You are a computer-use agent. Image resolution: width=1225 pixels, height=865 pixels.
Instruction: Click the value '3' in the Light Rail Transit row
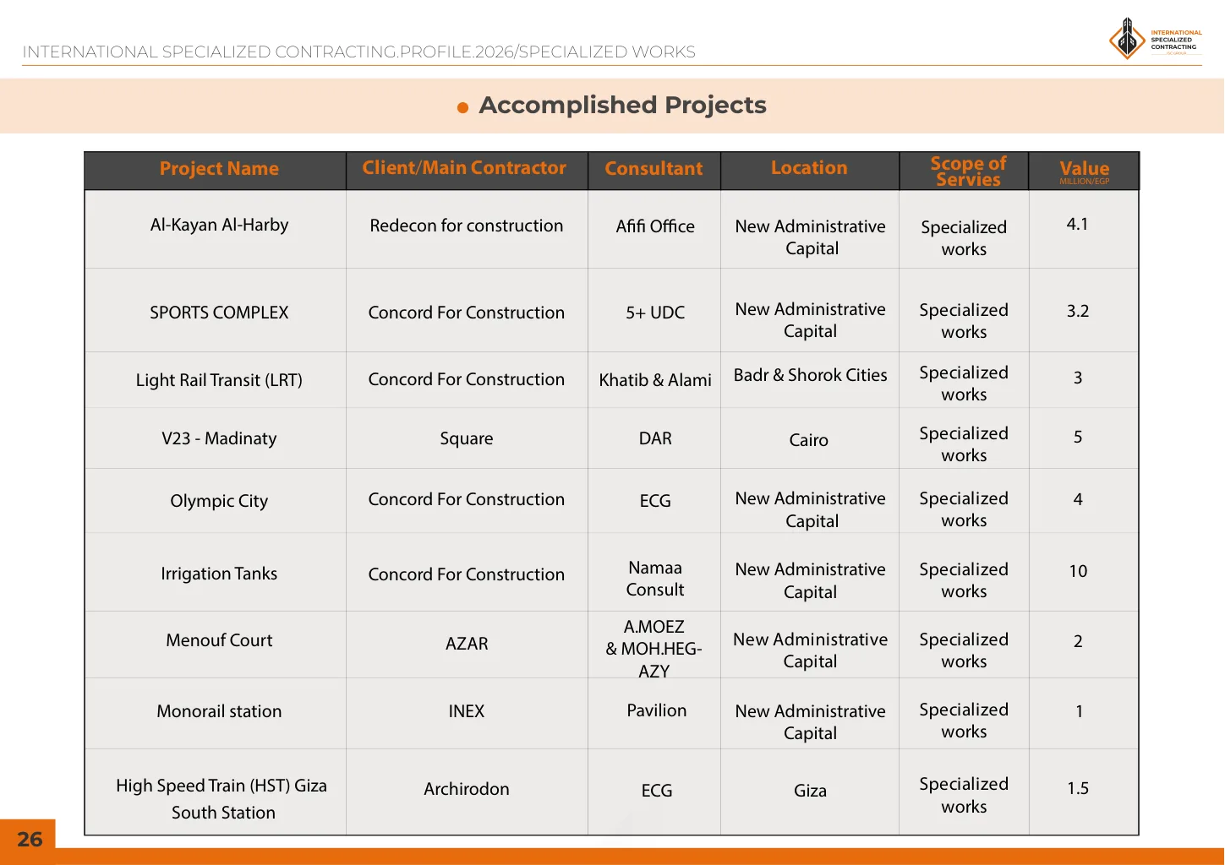[1078, 378]
